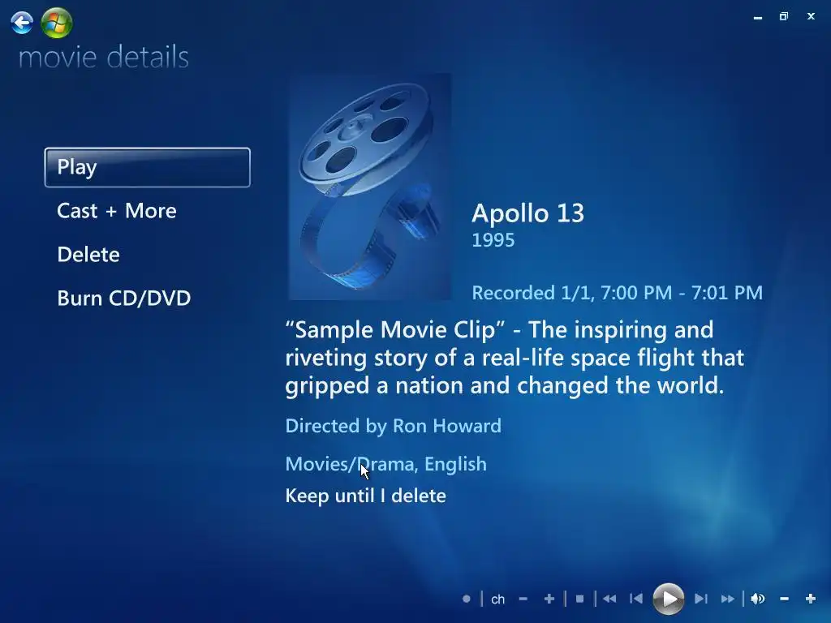Choose Delete for this movie

click(x=88, y=255)
